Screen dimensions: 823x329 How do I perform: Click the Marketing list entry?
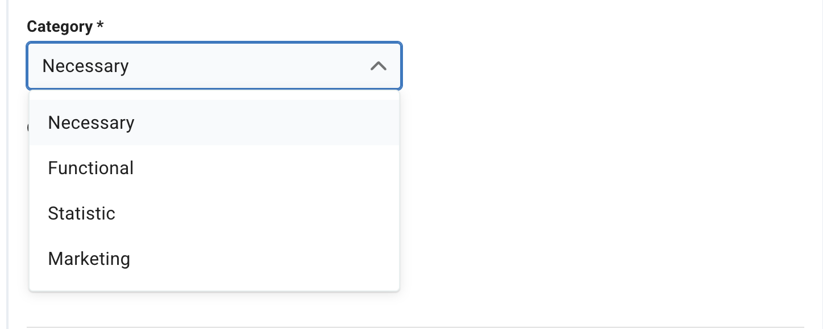tap(89, 259)
